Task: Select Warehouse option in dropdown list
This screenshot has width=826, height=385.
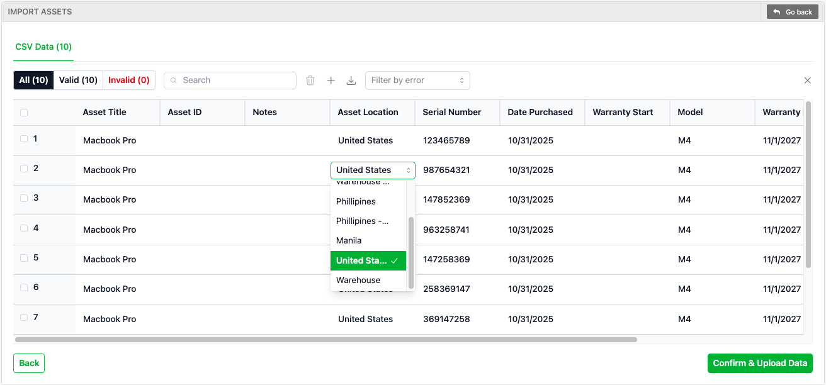Action: click(358, 280)
